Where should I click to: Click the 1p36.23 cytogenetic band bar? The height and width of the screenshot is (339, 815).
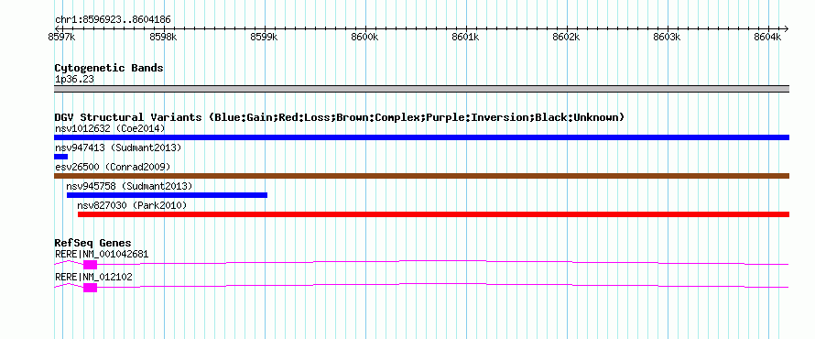pyautogui.click(x=421, y=89)
